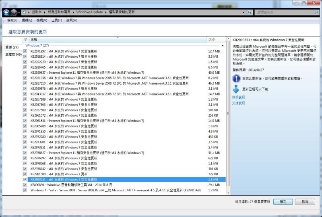Open the recent pages dropdown arrow
The height and width of the screenshot is (217, 322).
point(19,12)
